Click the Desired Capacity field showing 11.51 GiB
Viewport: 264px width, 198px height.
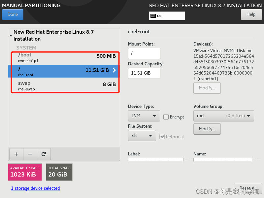click(x=144, y=73)
